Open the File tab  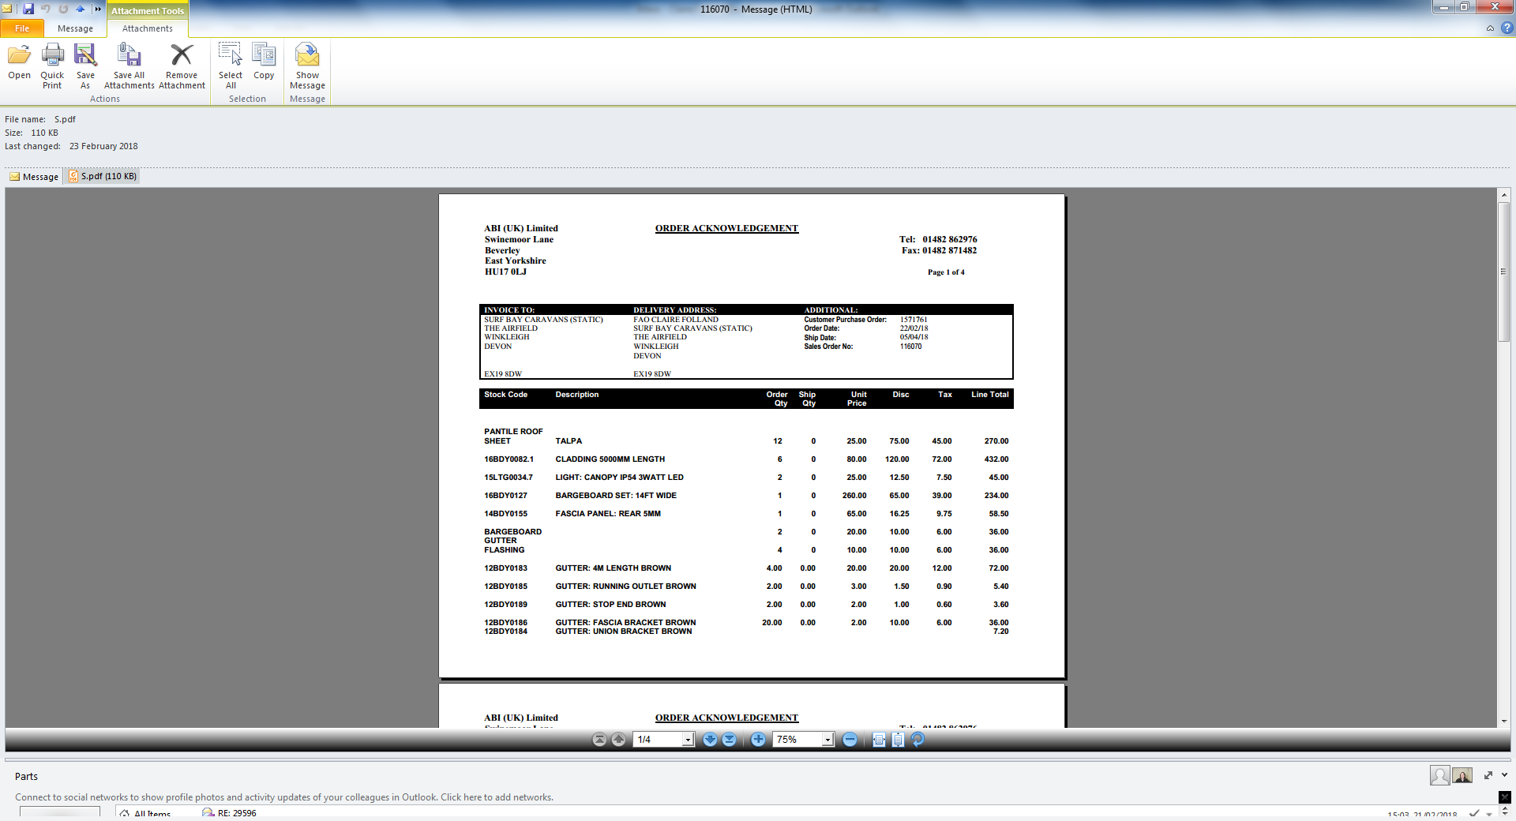tap(22, 28)
